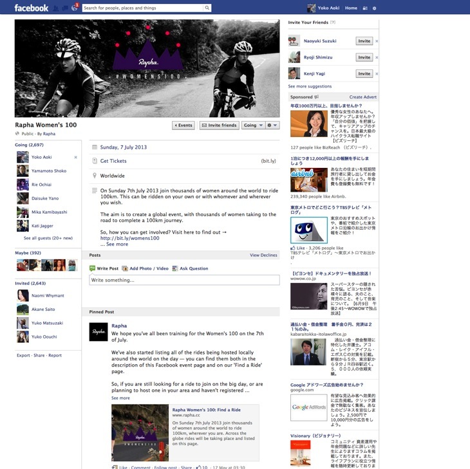Click Rapha logo avatar in pinned post
Viewport: 470px width, 469px height.
(99, 332)
